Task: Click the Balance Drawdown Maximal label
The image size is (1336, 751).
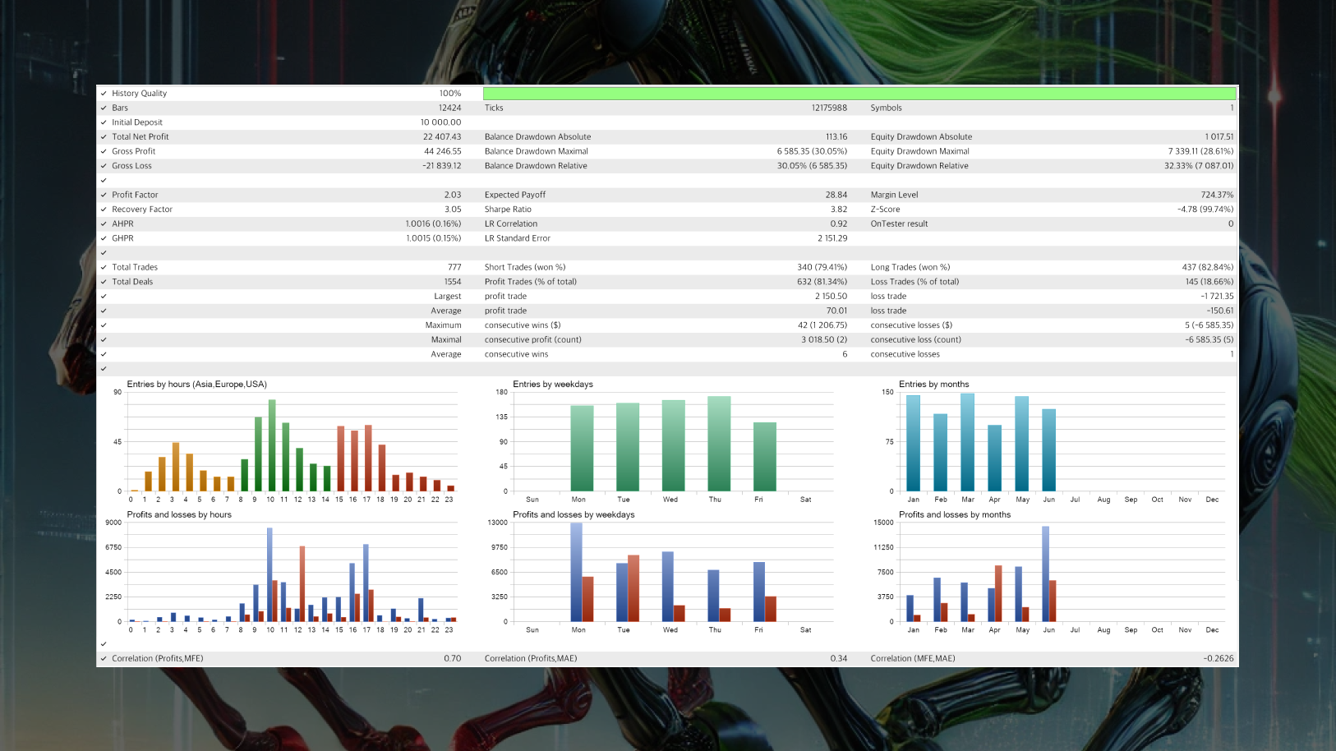Action: point(537,151)
